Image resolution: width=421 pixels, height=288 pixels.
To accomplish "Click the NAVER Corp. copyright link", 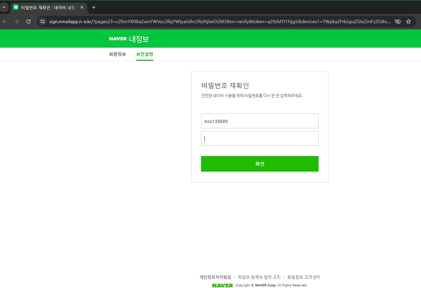I will click(266, 285).
